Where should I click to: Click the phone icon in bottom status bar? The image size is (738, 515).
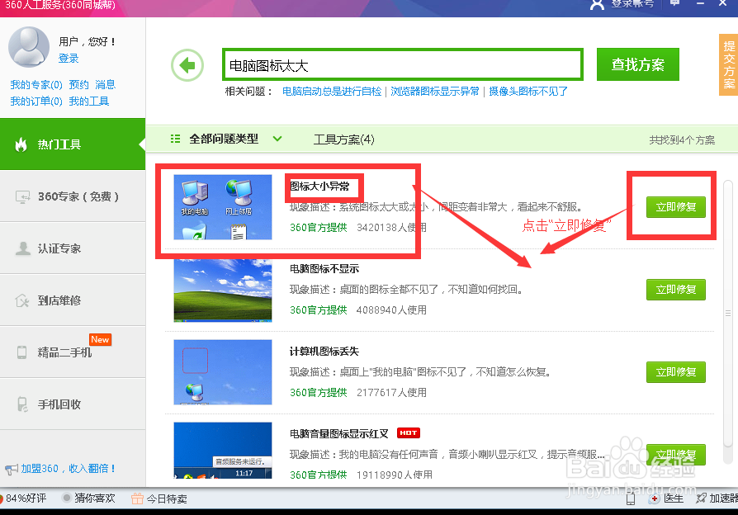(631, 498)
